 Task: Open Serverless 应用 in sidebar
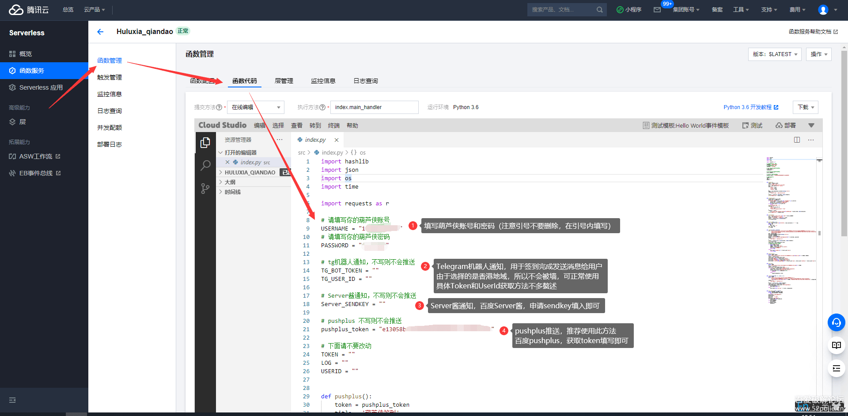click(x=44, y=87)
